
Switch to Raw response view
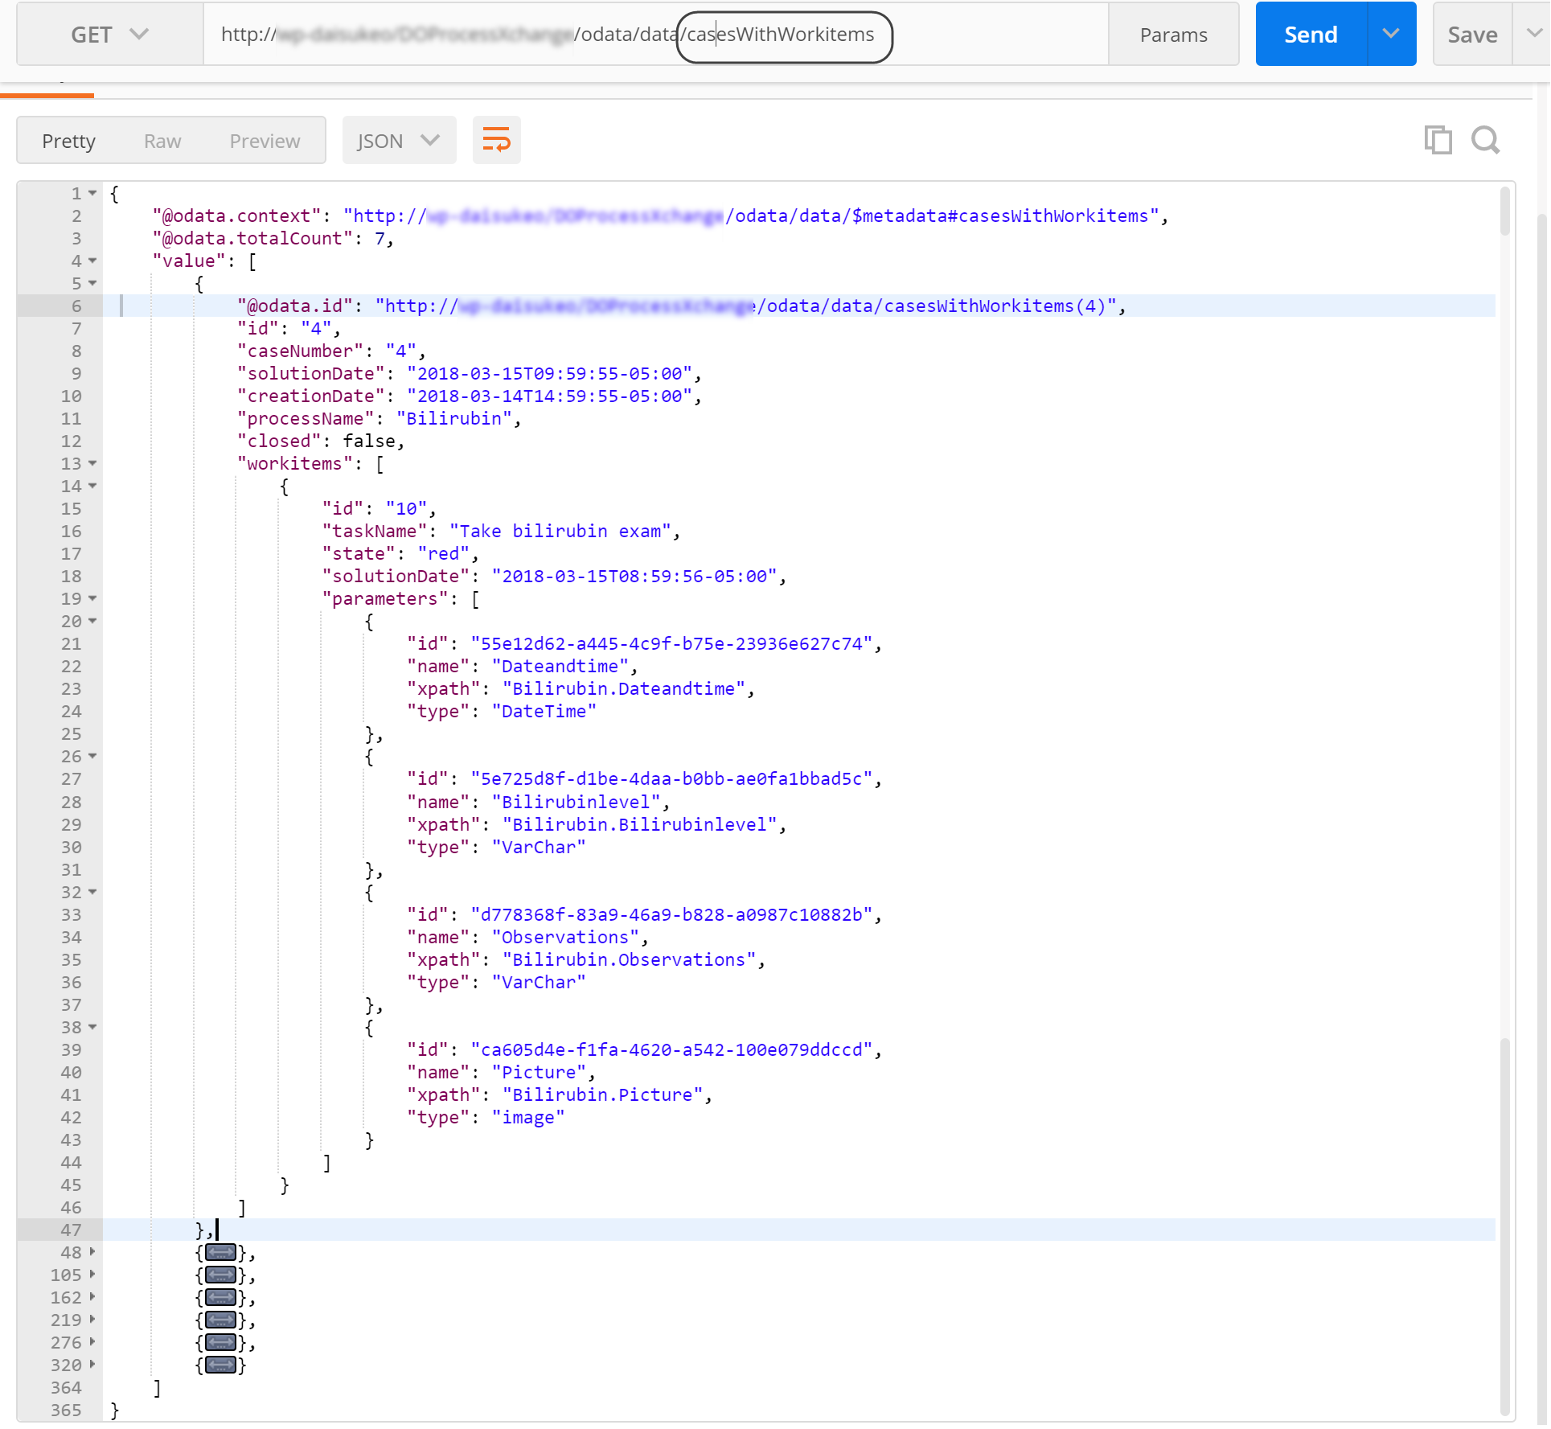(162, 141)
